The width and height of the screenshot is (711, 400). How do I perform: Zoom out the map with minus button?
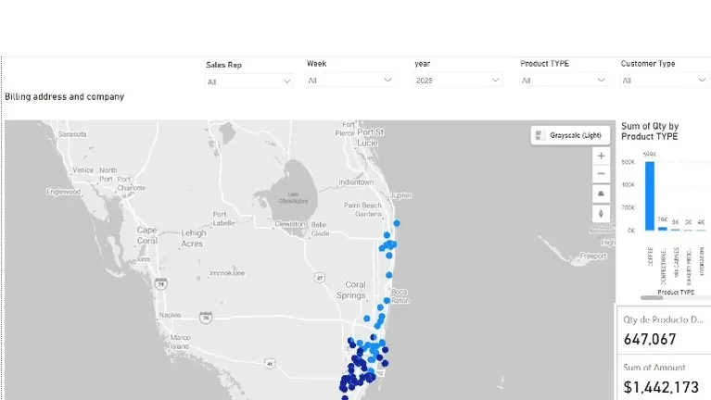point(601,174)
